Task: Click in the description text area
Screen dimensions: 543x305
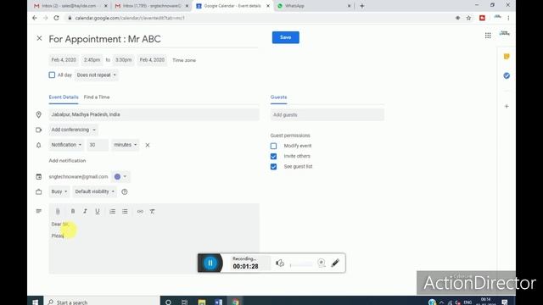Action: [154, 247]
